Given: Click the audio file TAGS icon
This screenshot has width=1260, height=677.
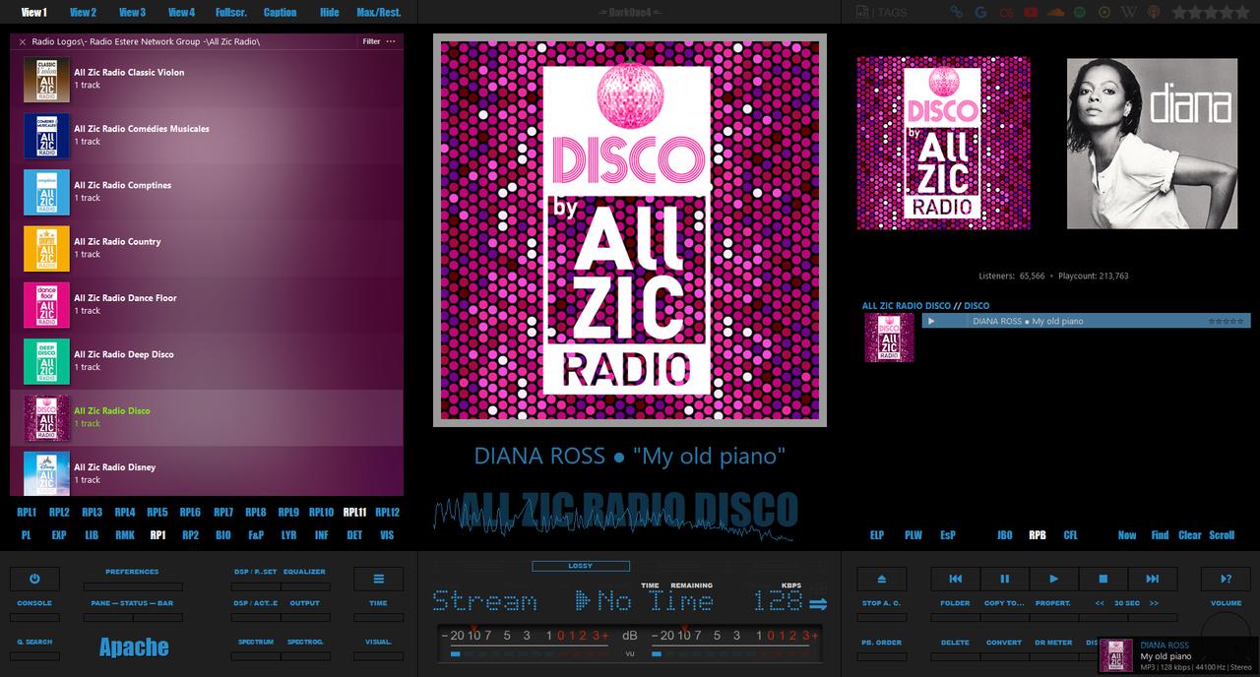Looking at the screenshot, I should point(882,12).
